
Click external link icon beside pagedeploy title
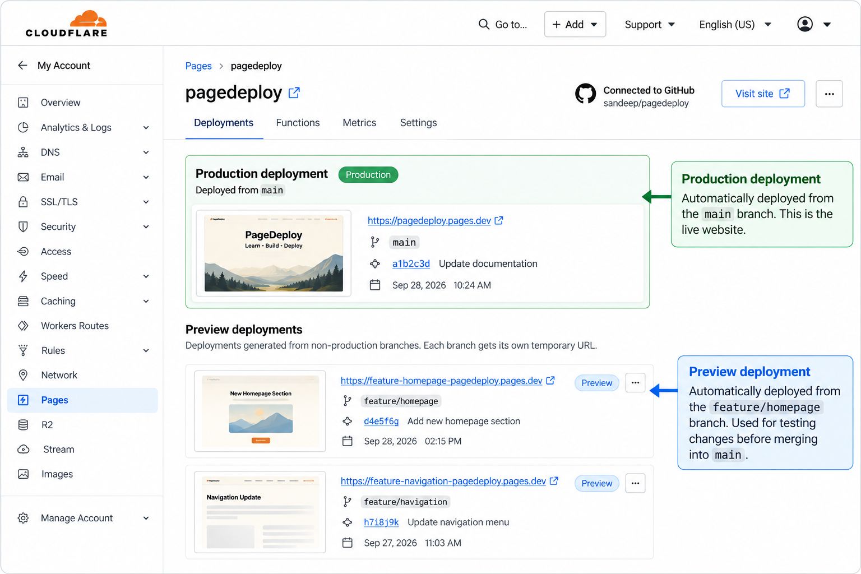coord(294,92)
